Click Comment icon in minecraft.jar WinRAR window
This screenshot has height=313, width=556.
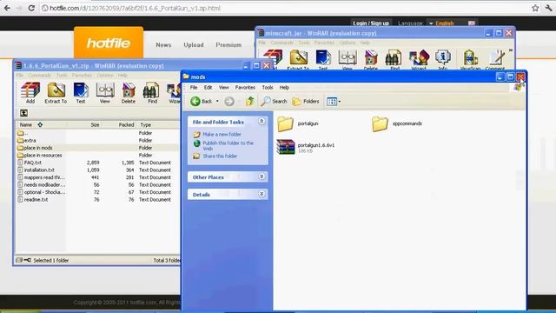pos(495,59)
